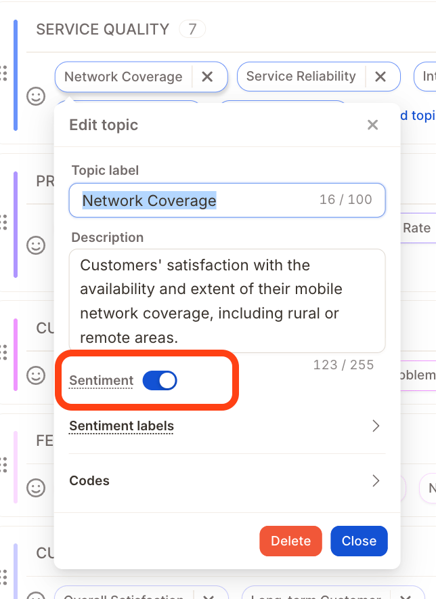The width and height of the screenshot is (436, 599).
Task: Click the smiley icon in the FE row
Action: 36,488
